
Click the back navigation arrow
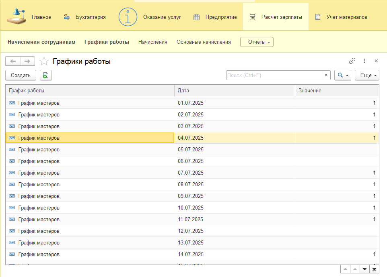coord(13,61)
